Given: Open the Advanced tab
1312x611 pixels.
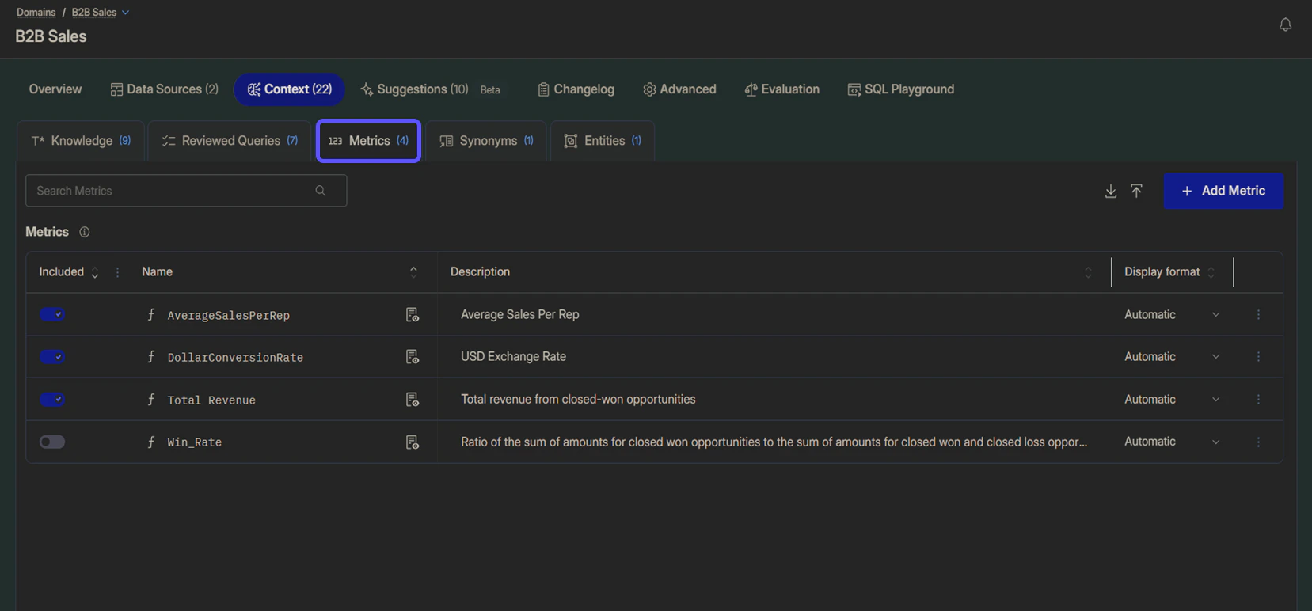Looking at the screenshot, I should [679, 89].
